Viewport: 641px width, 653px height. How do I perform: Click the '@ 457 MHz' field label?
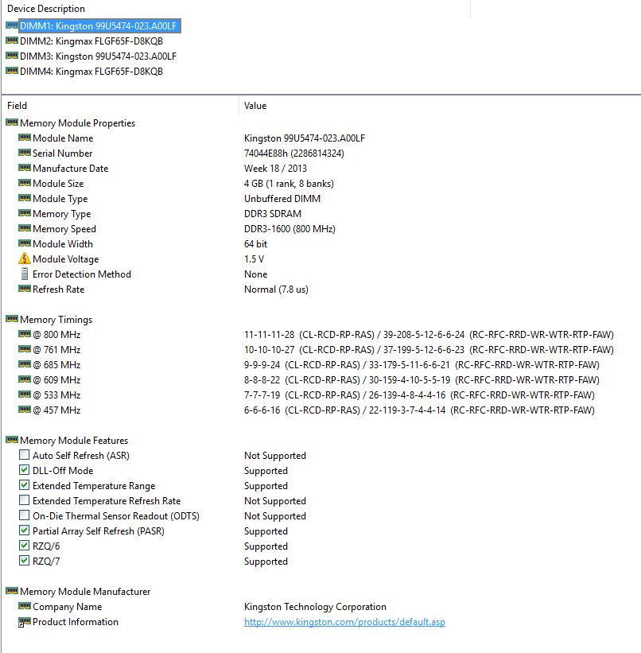tap(56, 410)
